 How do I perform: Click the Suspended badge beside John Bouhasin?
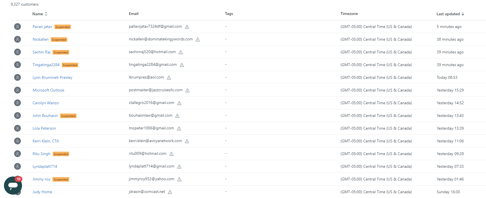[x=68, y=116]
